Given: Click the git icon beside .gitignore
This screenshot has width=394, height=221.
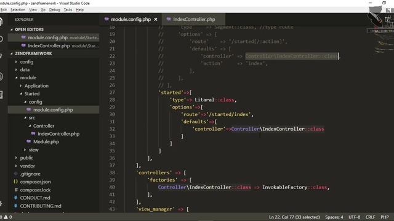Looking at the screenshot, I should click(15, 174).
